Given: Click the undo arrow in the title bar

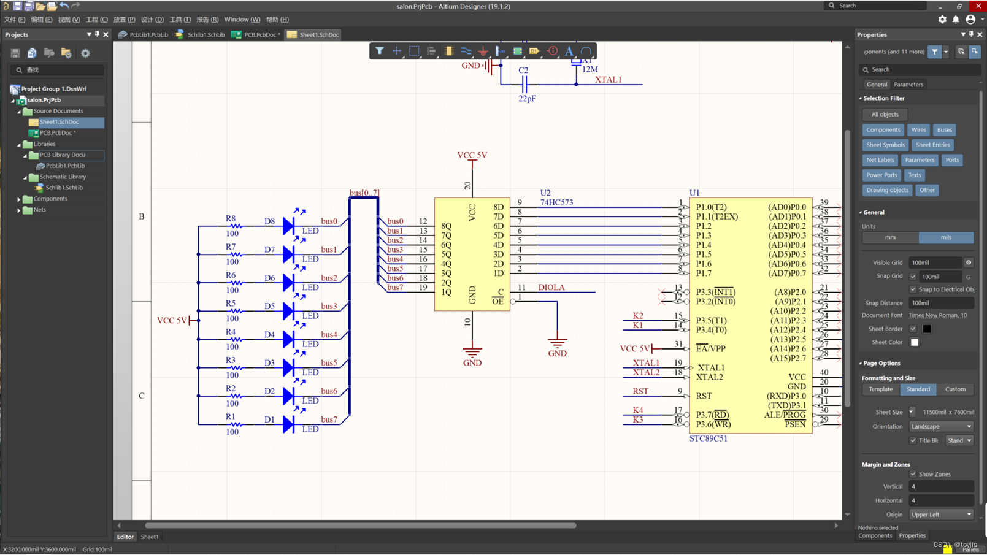Looking at the screenshot, I should [64, 6].
